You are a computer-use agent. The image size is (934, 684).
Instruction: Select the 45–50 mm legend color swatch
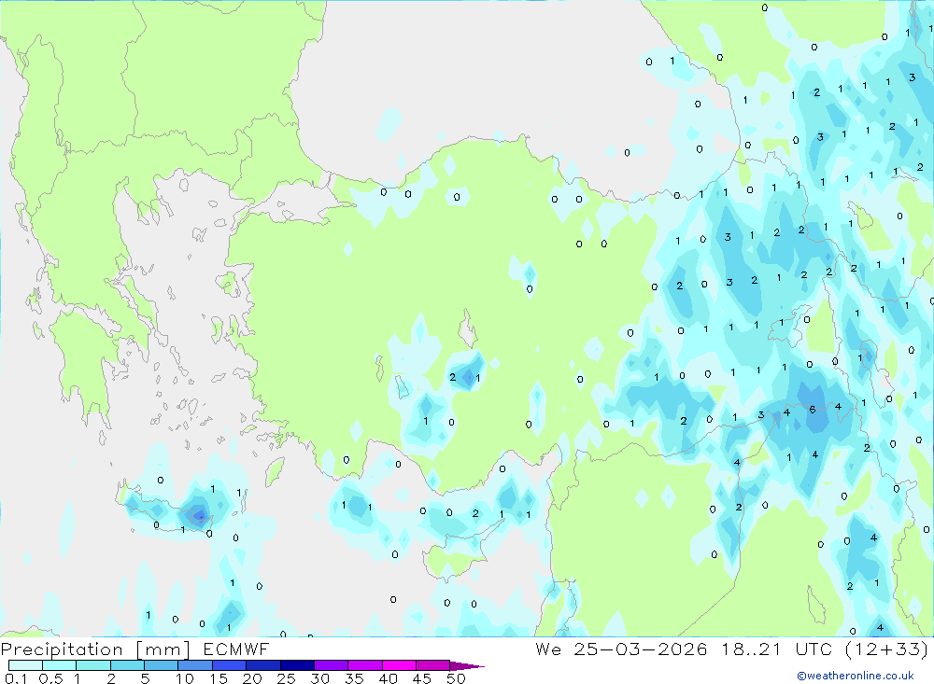coord(433,665)
